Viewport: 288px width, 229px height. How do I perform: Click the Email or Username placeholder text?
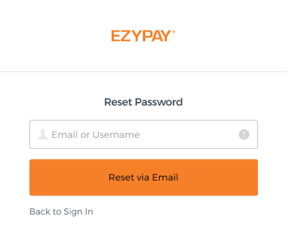click(96, 135)
